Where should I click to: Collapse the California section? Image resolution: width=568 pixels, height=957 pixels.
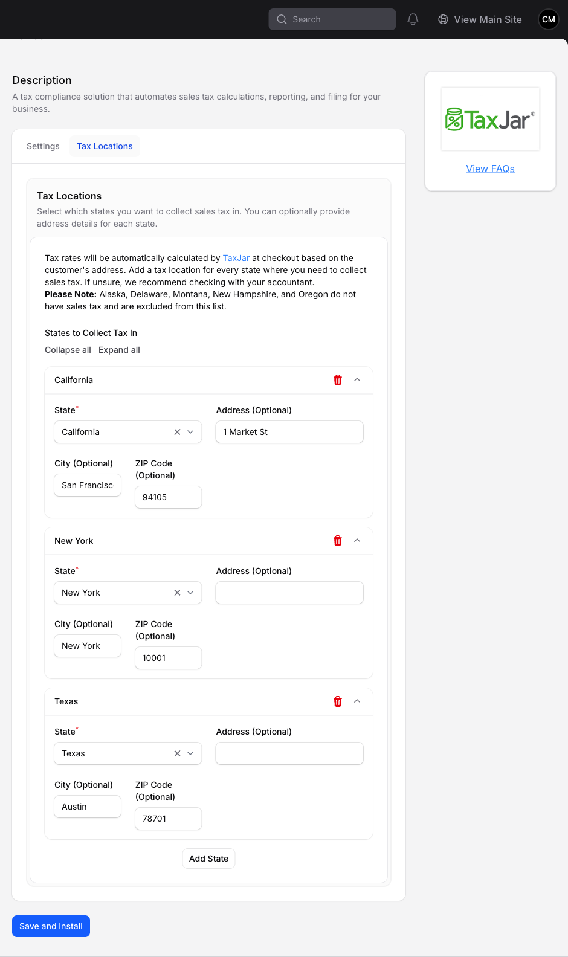[357, 380]
